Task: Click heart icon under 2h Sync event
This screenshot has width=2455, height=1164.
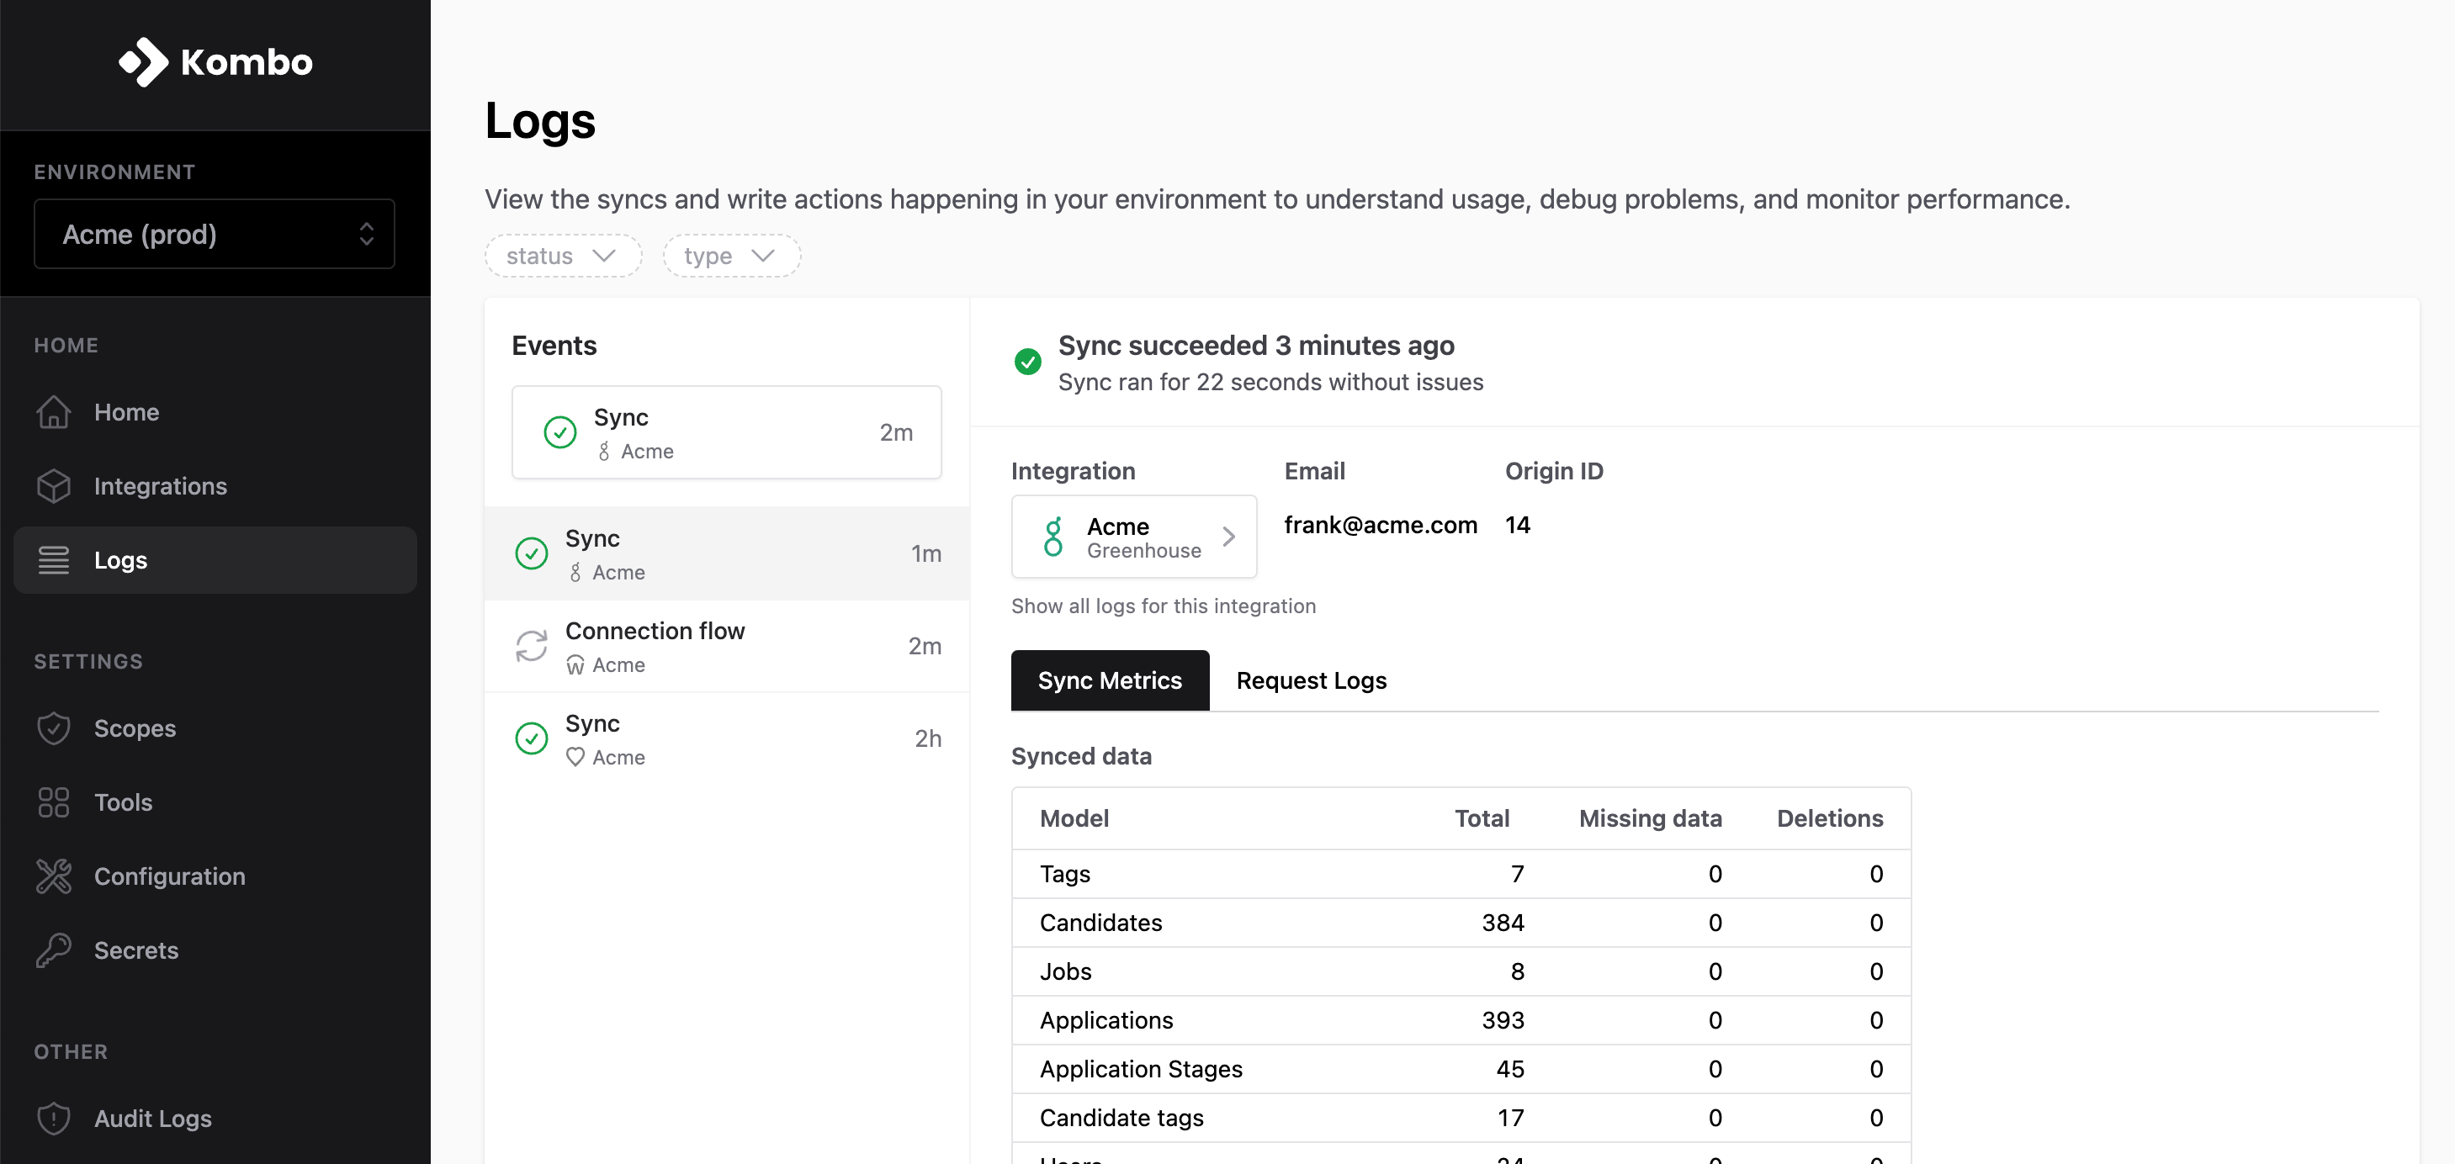Action: tap(575, 757)
